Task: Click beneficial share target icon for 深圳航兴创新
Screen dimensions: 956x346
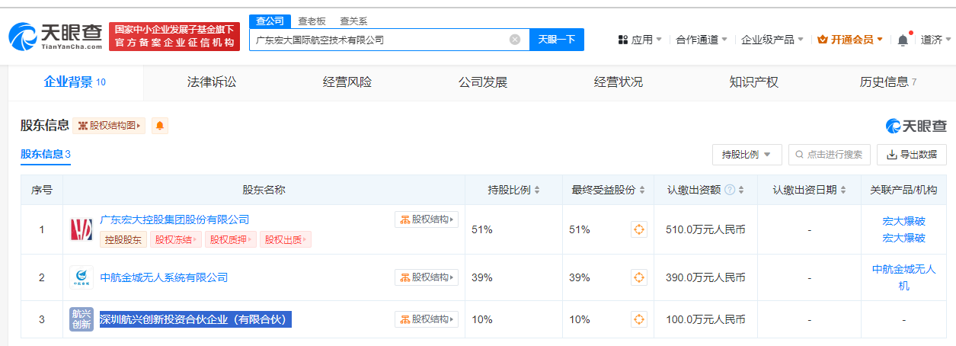Action: click(639, 319)
